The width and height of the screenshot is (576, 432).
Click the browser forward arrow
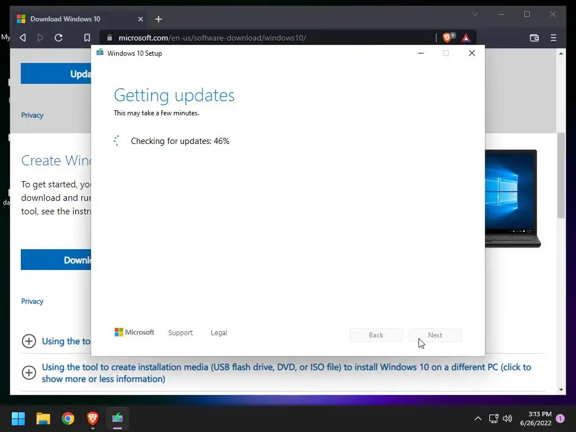click(40, 38)
